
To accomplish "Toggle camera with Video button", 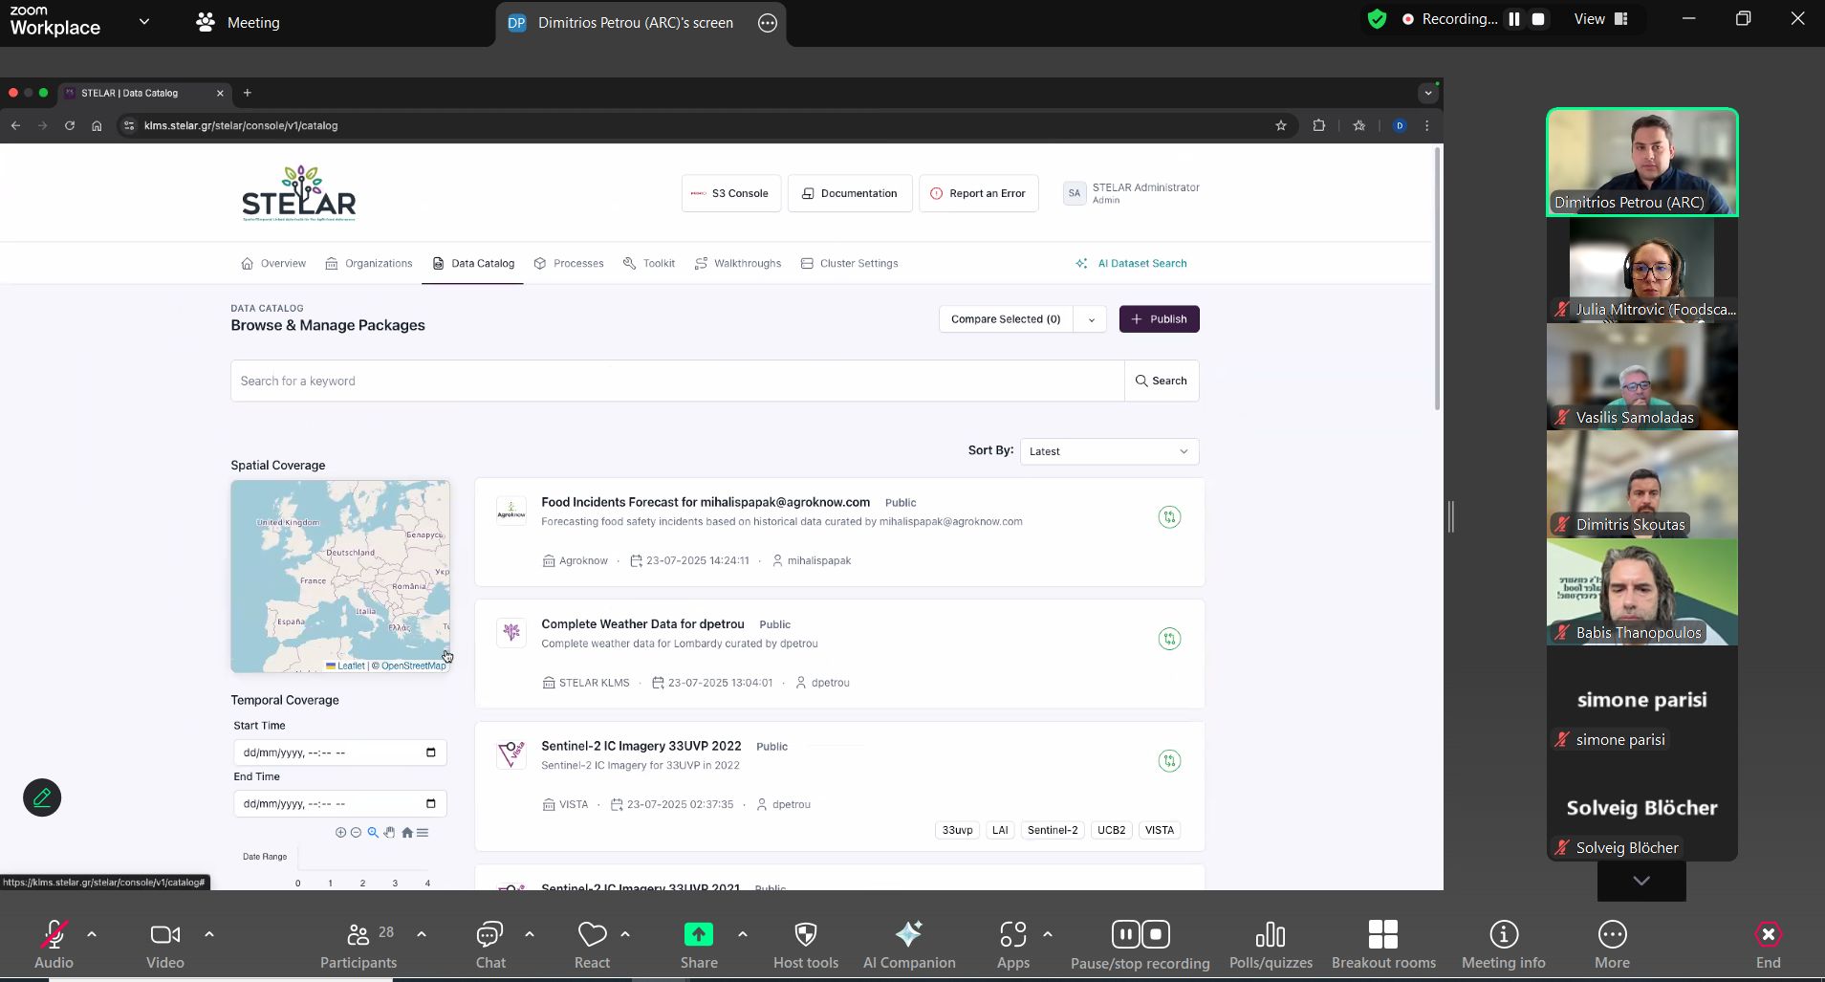I will tap(165, 944).
